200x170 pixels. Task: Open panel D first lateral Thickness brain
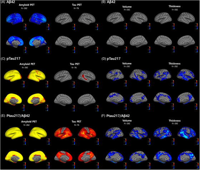point(162,76)
